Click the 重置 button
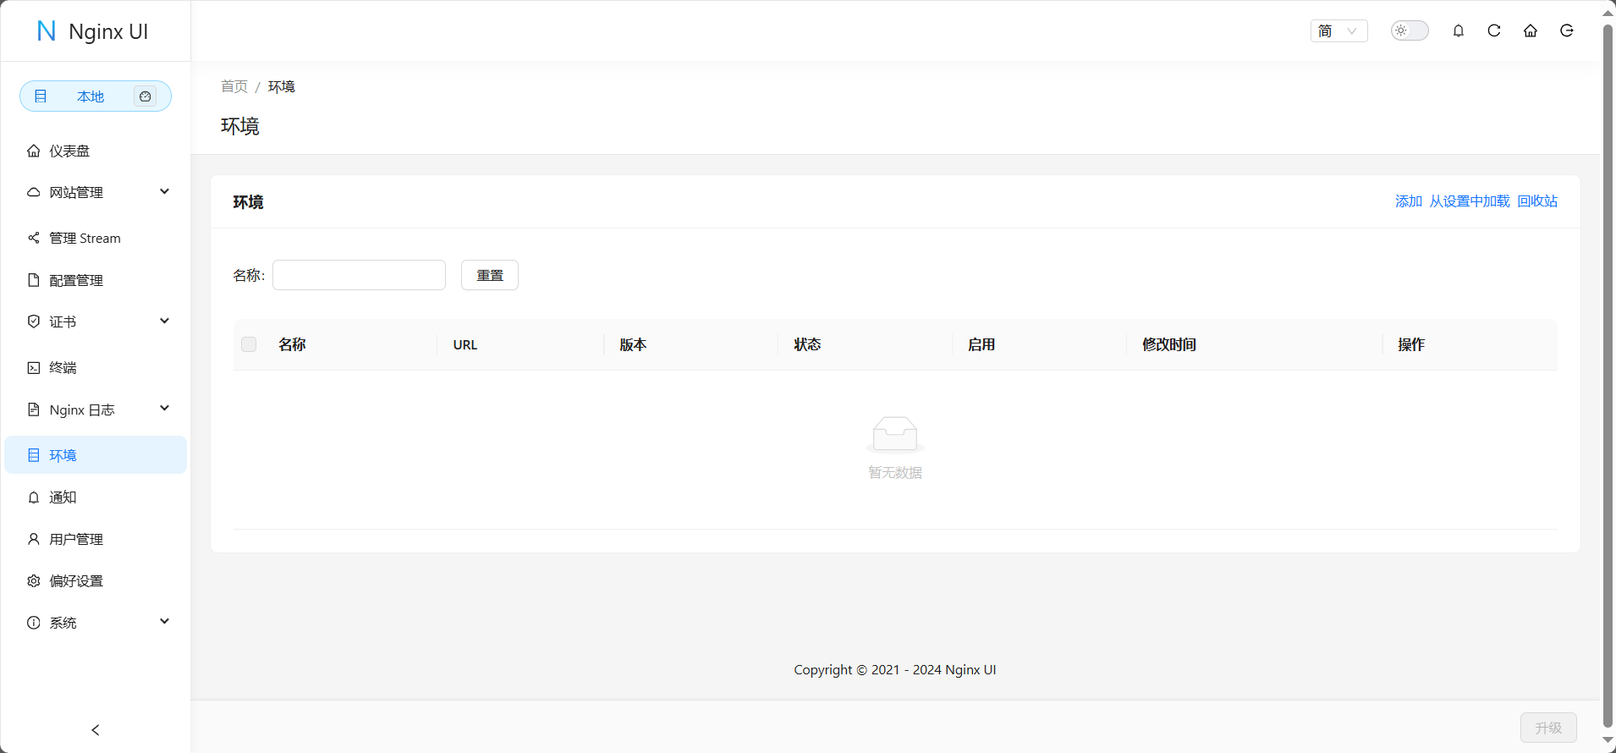This screenshot has height=753, width=1616. [x=490, y=275]
